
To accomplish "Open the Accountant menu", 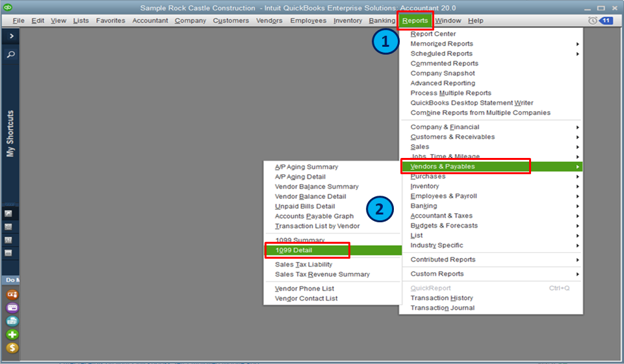I will (150, 21).
